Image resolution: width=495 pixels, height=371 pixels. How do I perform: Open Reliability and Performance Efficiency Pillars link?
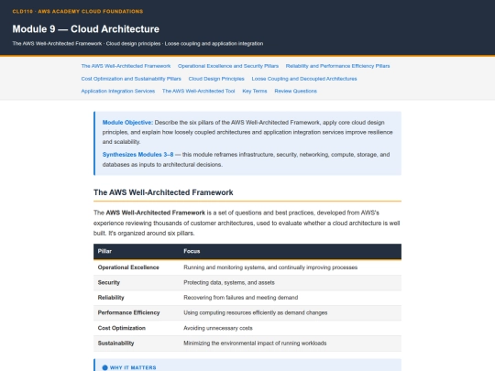tap(337, 66)
